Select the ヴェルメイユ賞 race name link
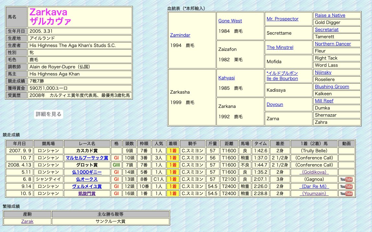The width and height of the screenshot is (372, 232). point(87,186)
